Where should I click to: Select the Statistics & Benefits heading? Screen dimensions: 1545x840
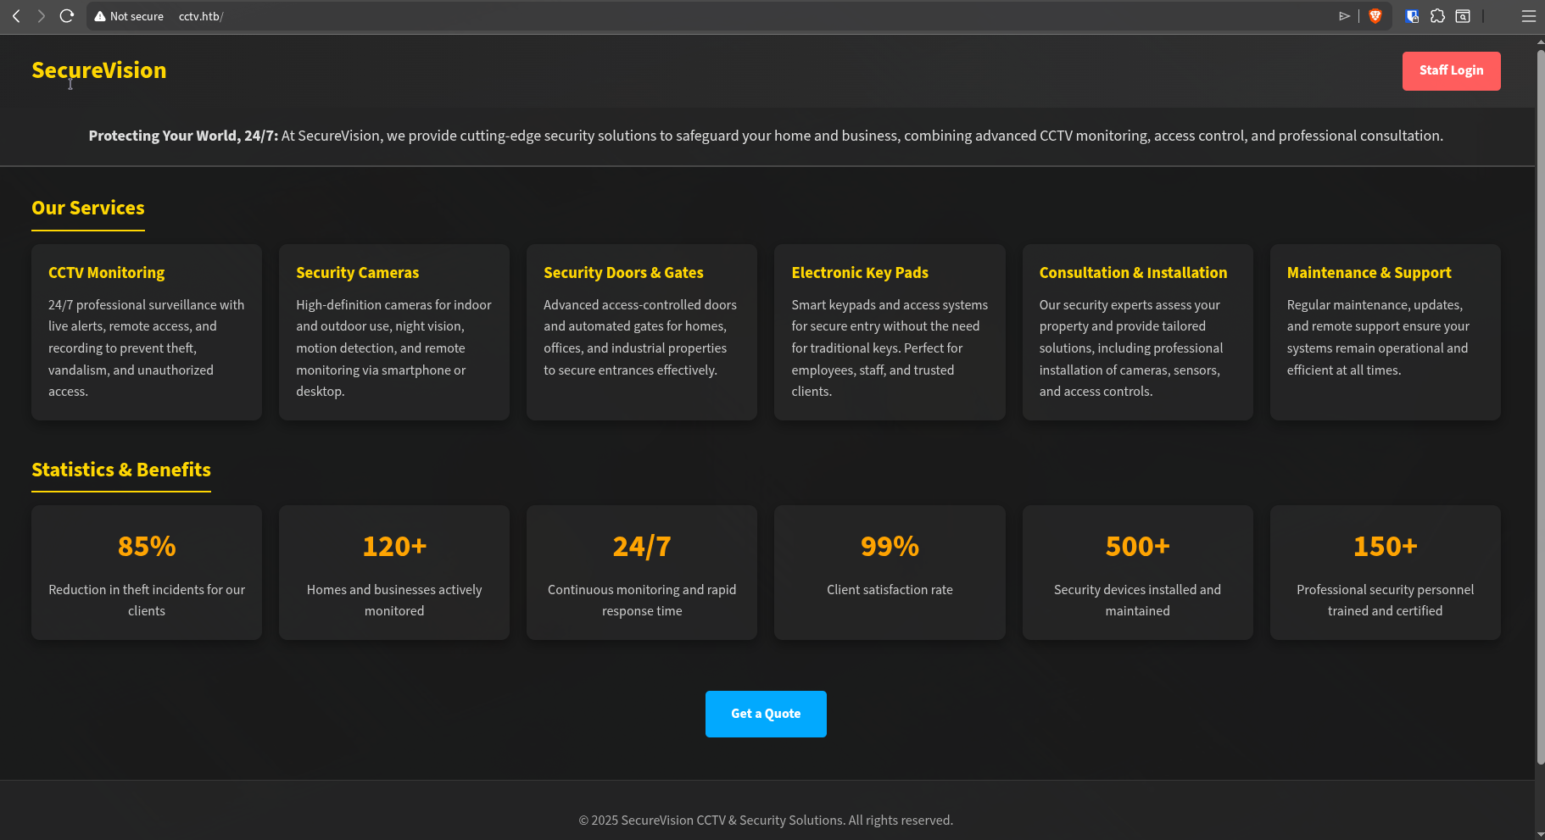click(x=121, y=470)
